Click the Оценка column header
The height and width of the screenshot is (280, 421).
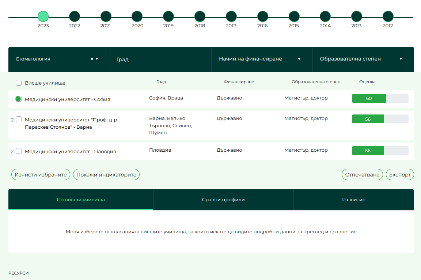[367, 82]
